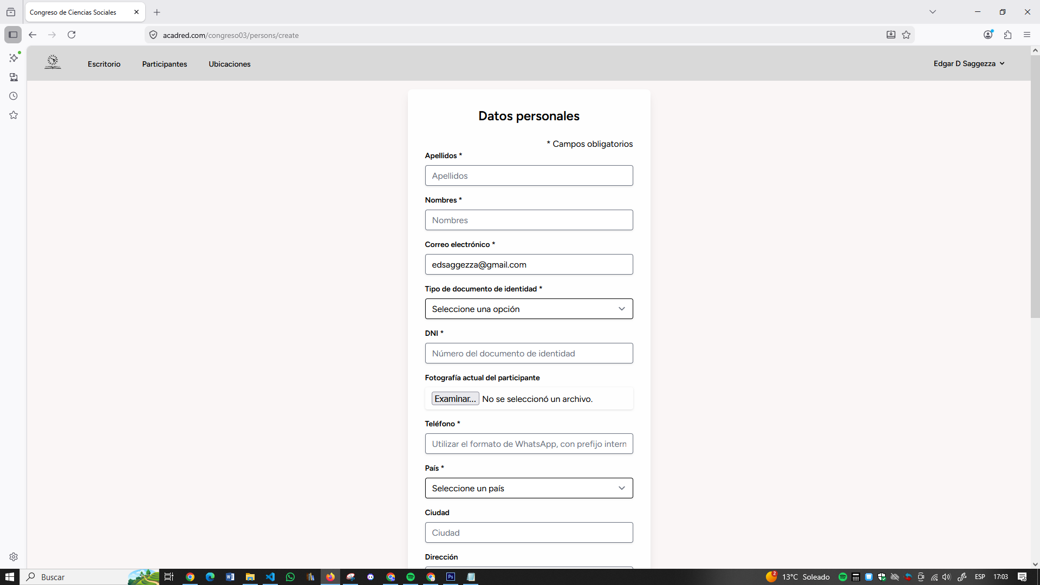The width and height of the screenshot is (1040, 585).
Task: Open Task View on the taskbar
Action: point(169,577)
